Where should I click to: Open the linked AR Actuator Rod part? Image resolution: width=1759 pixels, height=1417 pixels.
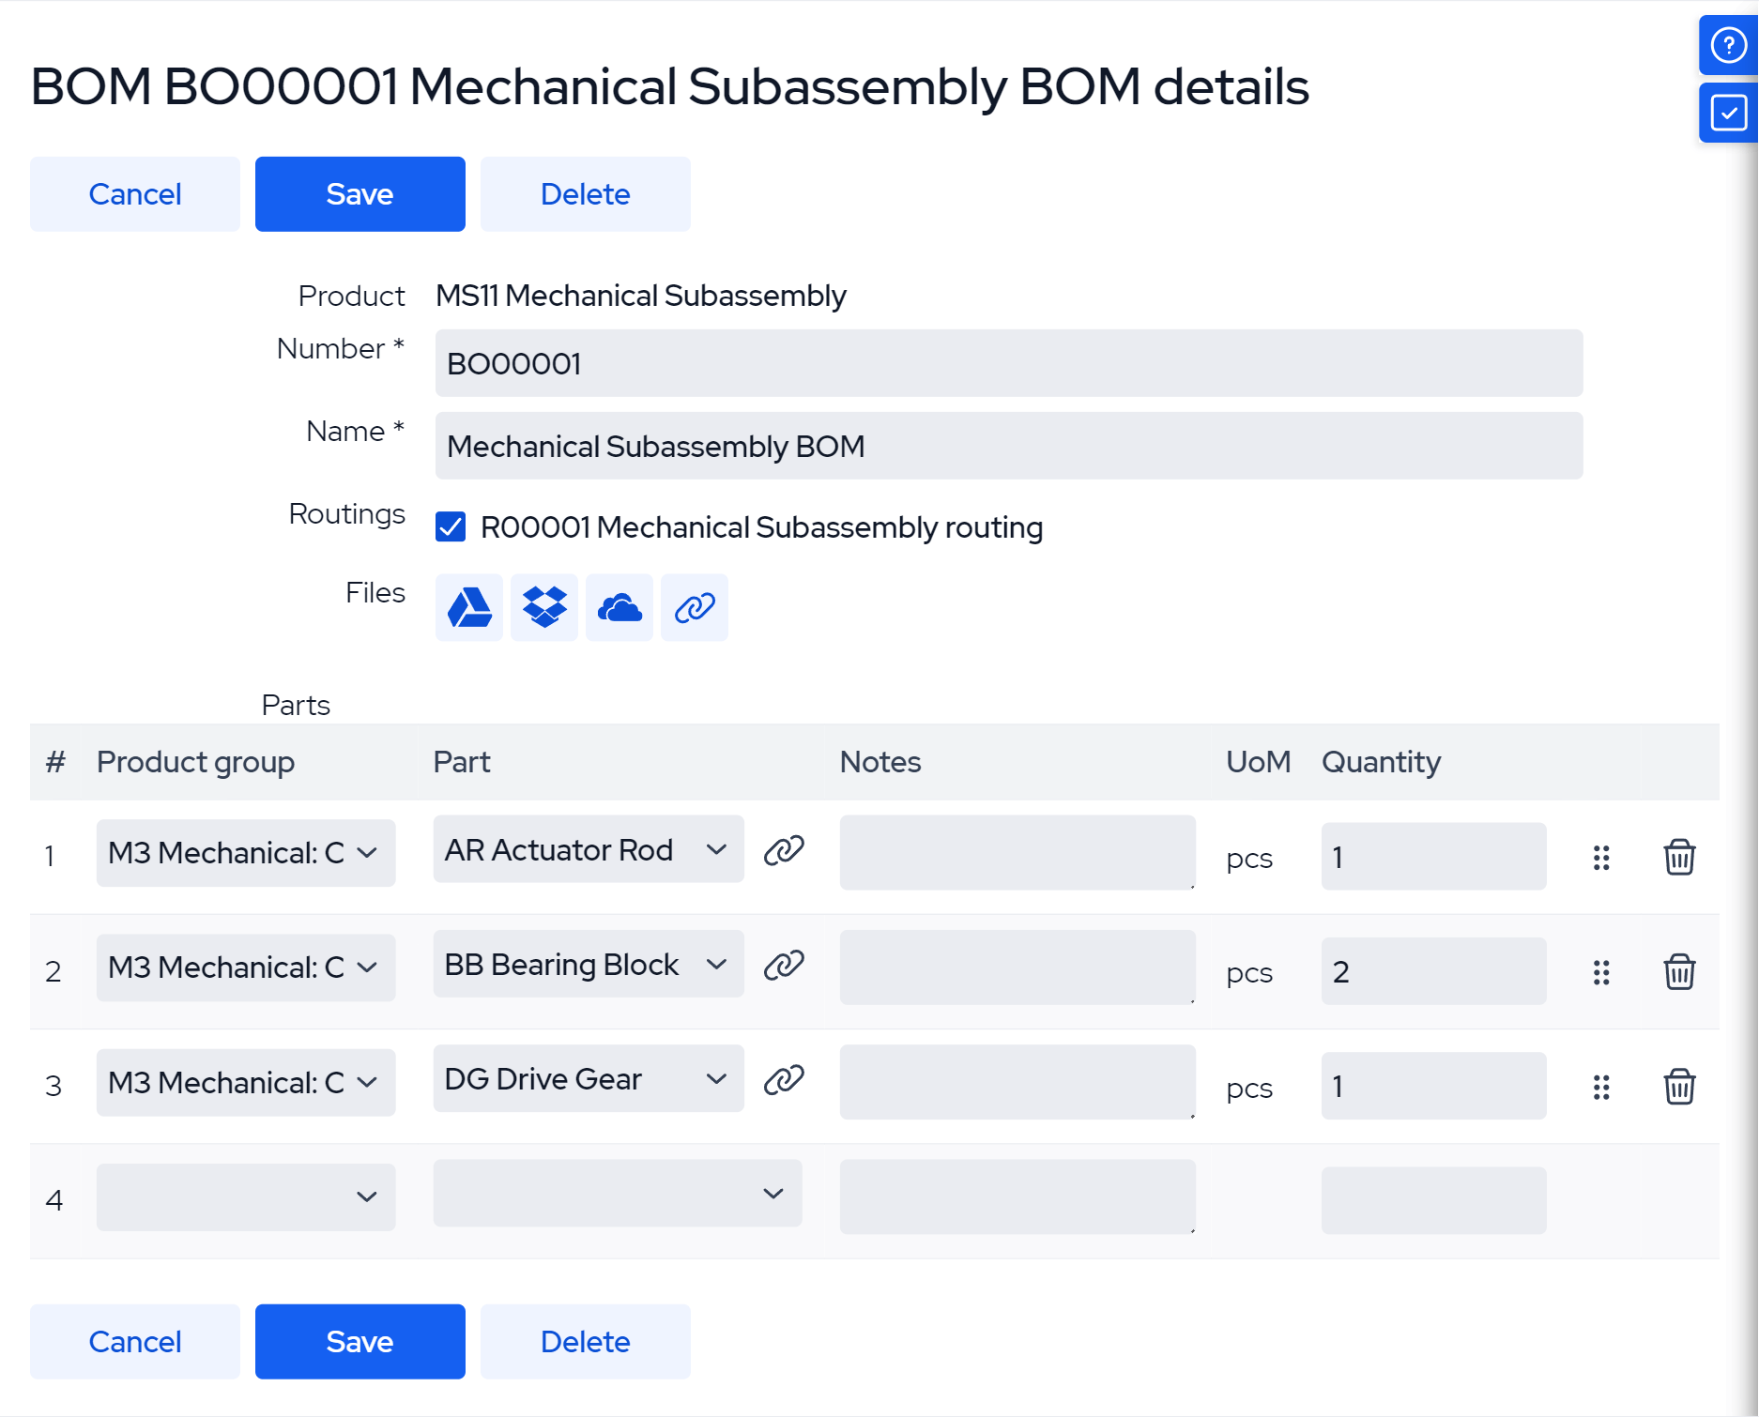783,852
